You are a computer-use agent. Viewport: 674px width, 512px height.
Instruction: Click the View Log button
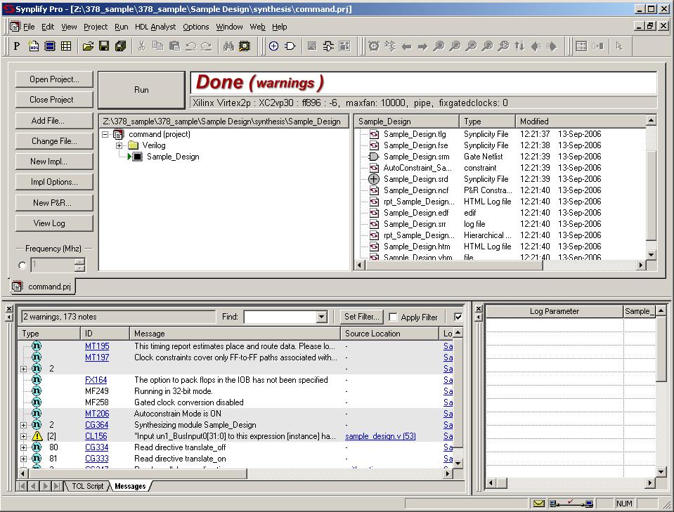pos(54,223)
